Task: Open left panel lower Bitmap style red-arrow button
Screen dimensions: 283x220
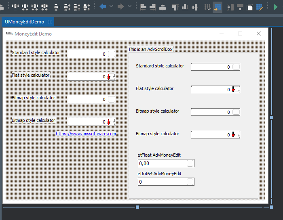Action: (111, 122)
